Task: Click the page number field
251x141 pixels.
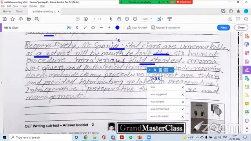Action: pos(95,19)
